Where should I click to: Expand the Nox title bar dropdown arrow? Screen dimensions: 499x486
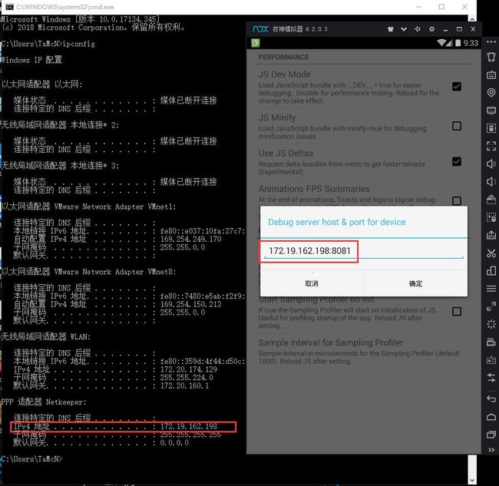[x=404, y=29]
